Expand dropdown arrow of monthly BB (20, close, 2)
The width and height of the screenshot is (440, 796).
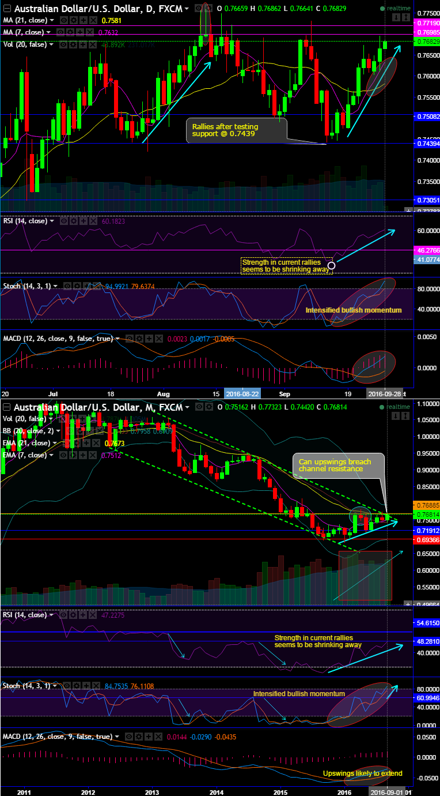click(58, 431)
